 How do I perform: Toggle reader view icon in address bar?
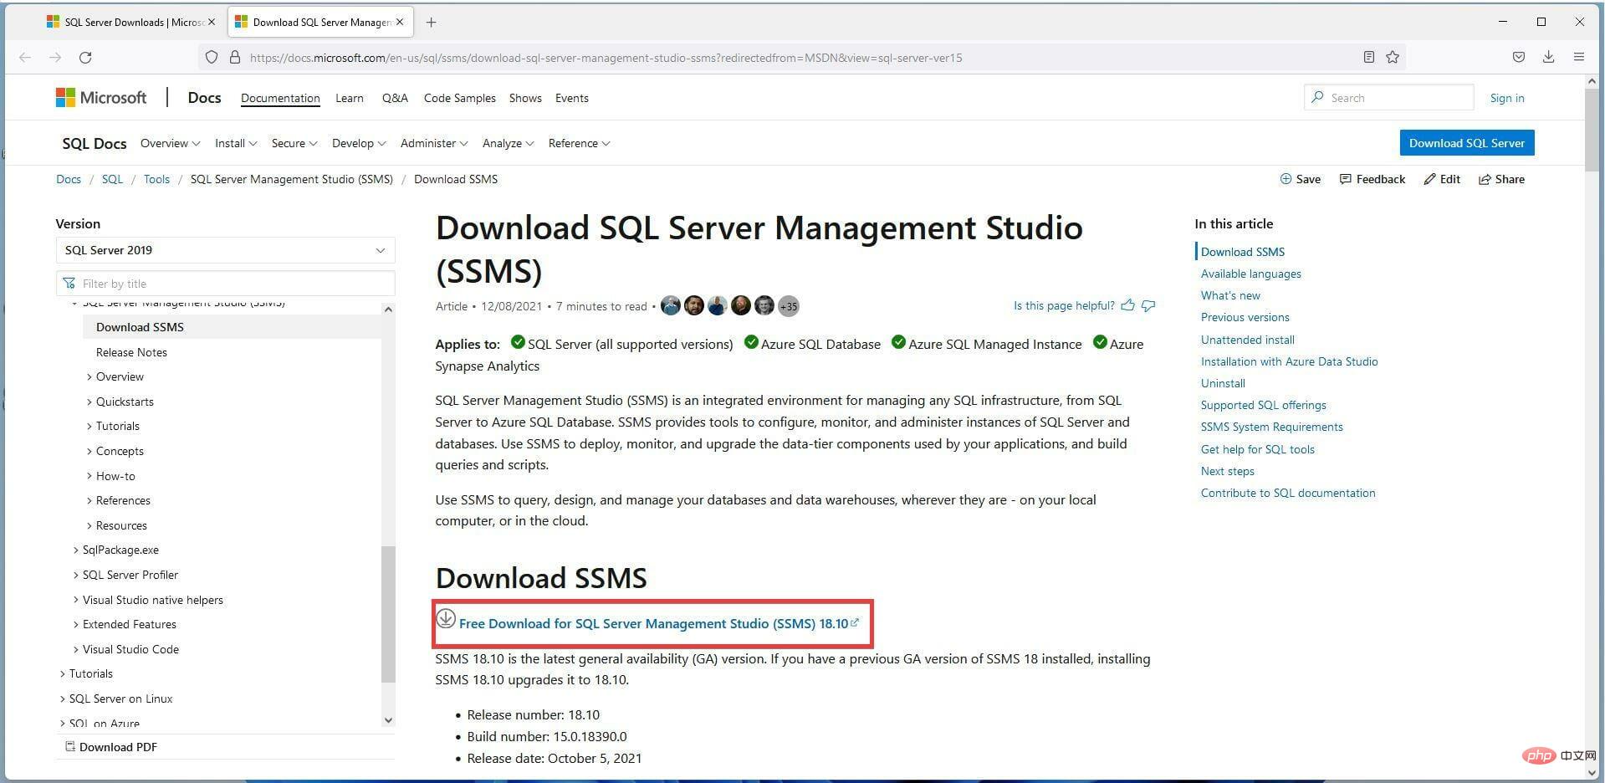coord(1369,57)
